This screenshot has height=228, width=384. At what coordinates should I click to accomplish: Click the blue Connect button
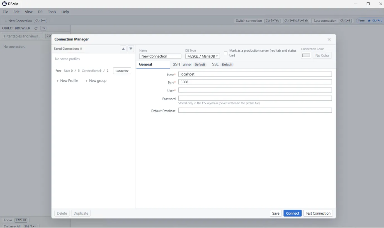[x=293, y=213]
